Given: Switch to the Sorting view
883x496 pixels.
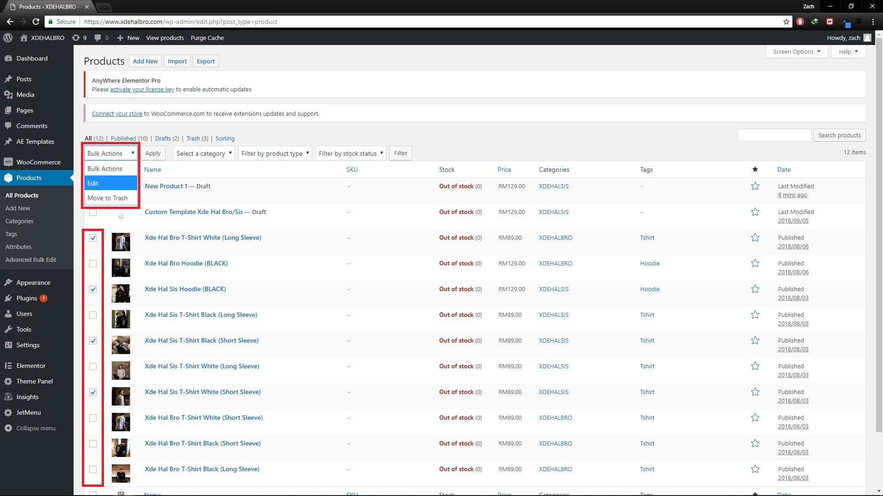Looking at the screenshot, I should pyautogui.click(x=225, y=138).
